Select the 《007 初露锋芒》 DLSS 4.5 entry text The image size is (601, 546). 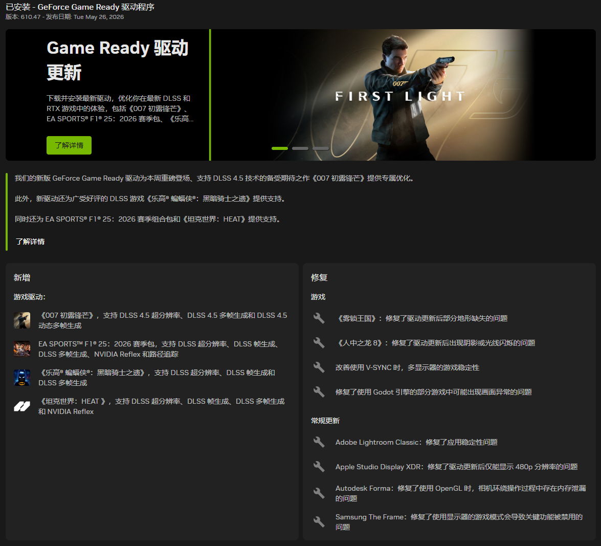pos(163,320)
